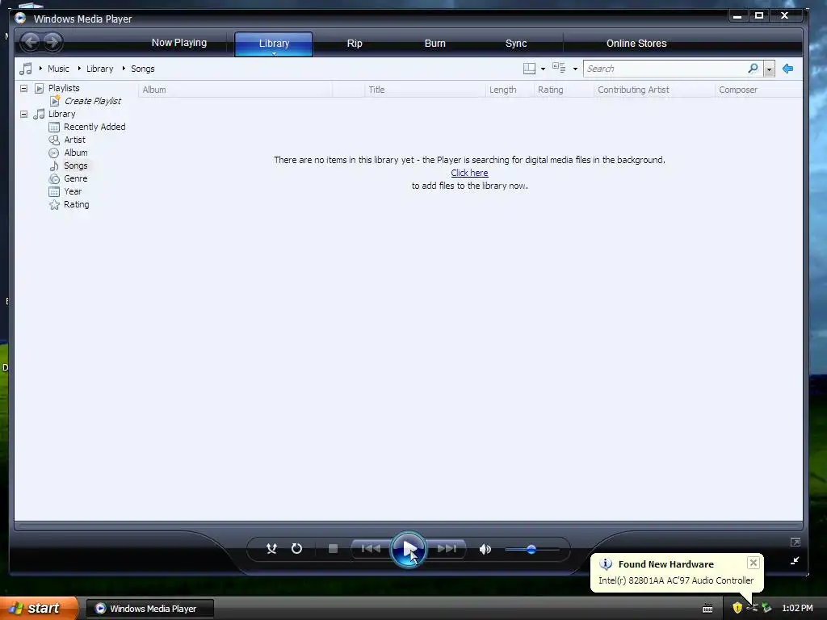The image size is (827, 620).
Task: Open the Online Stores tab
Action: [636, 44]
